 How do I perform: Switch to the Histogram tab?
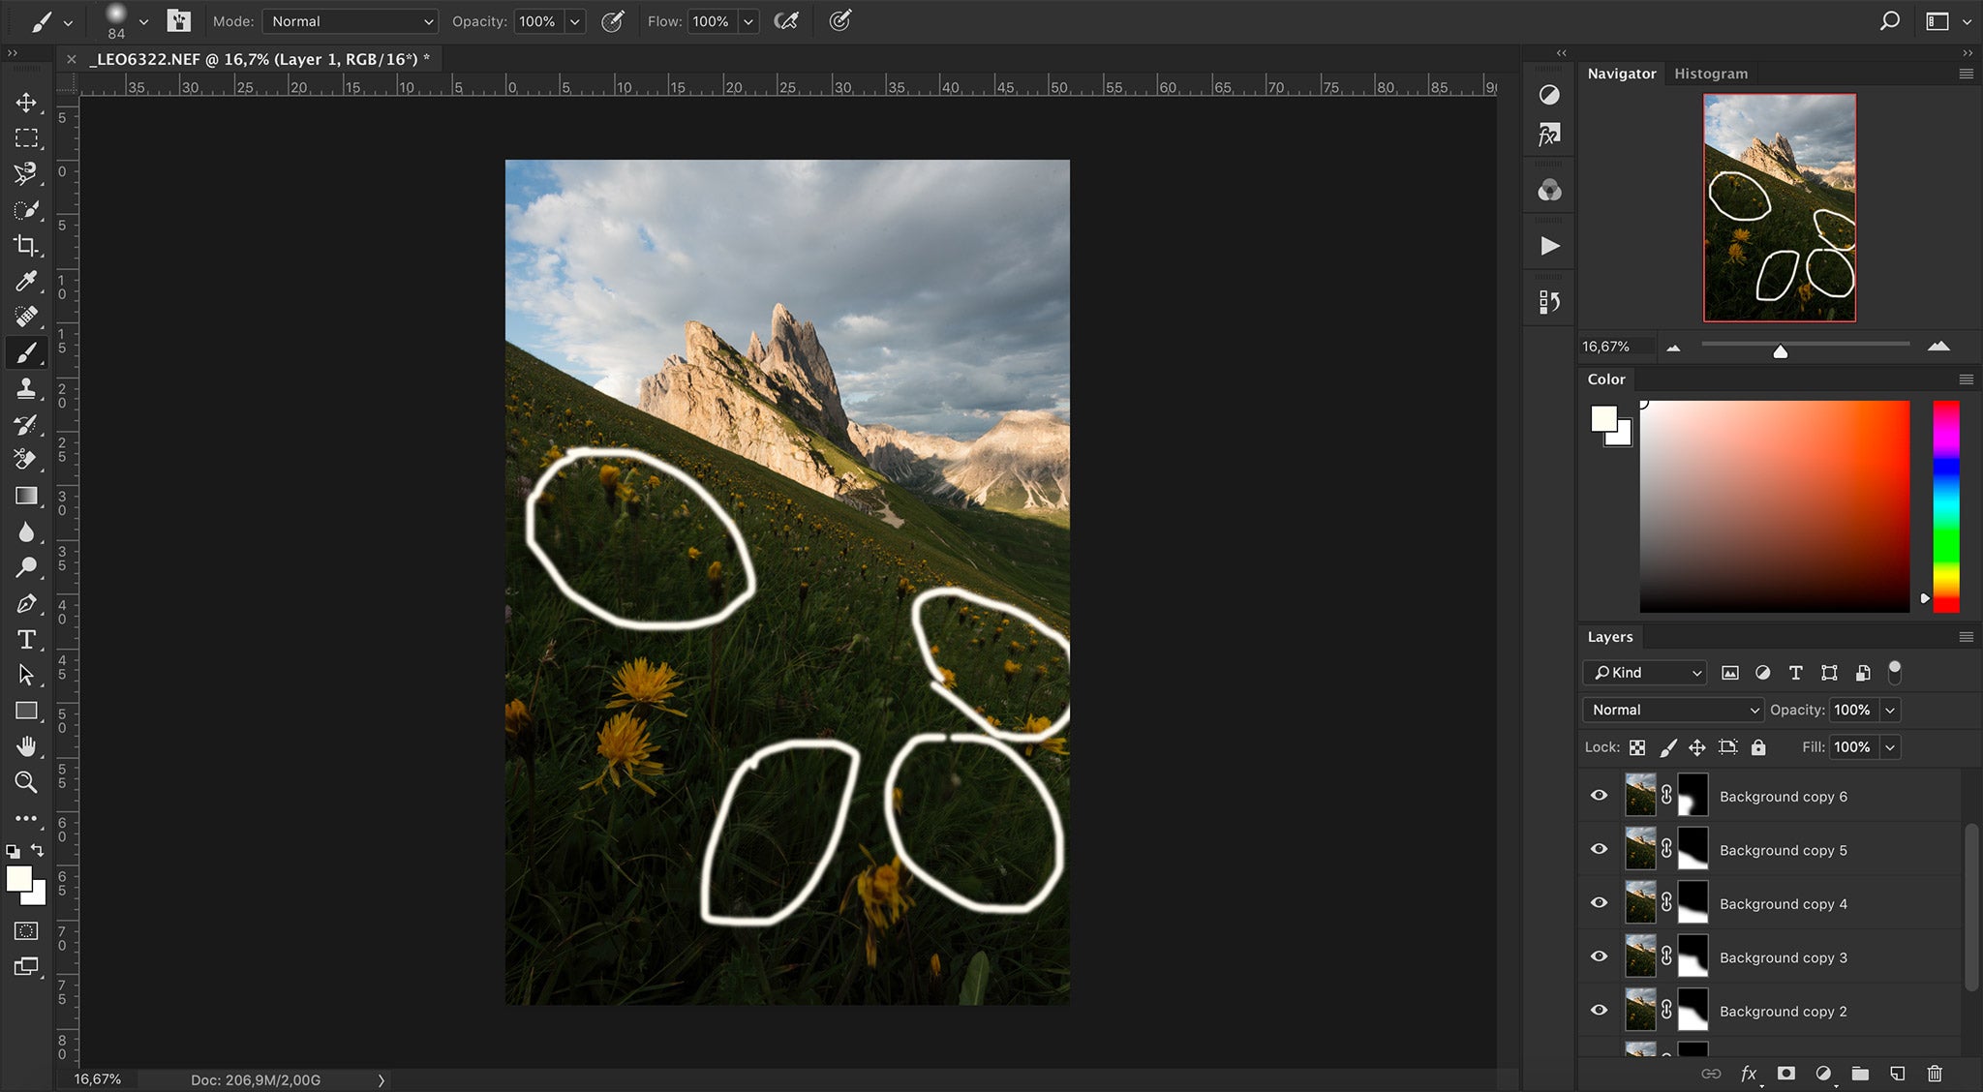point(1710,74)
